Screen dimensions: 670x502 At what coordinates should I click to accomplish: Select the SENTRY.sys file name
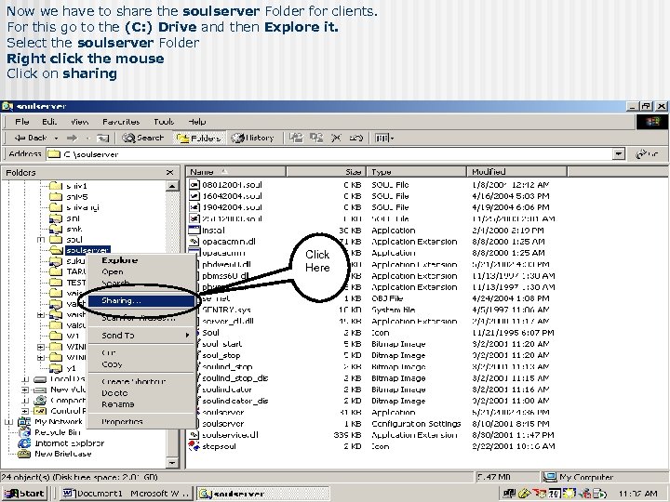click(x=226, y=310)
